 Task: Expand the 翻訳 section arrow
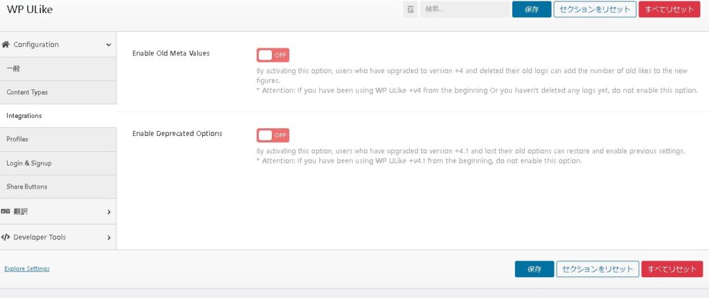click(x=109, y=212)
